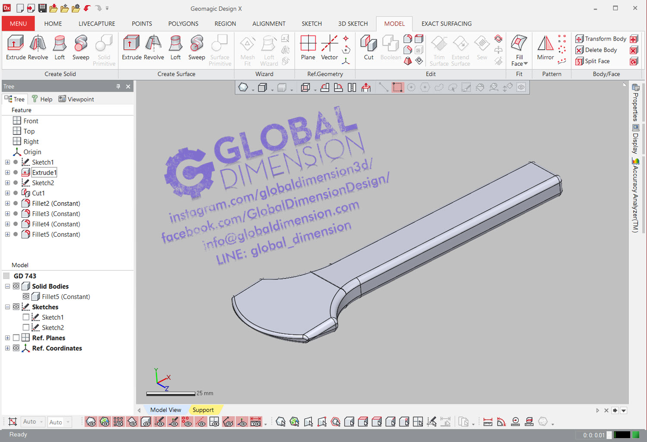Open the red MENU in top left

(x=18, y=23)
